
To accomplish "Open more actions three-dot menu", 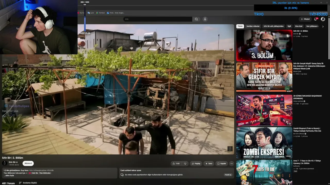I will tap(232, 163).
